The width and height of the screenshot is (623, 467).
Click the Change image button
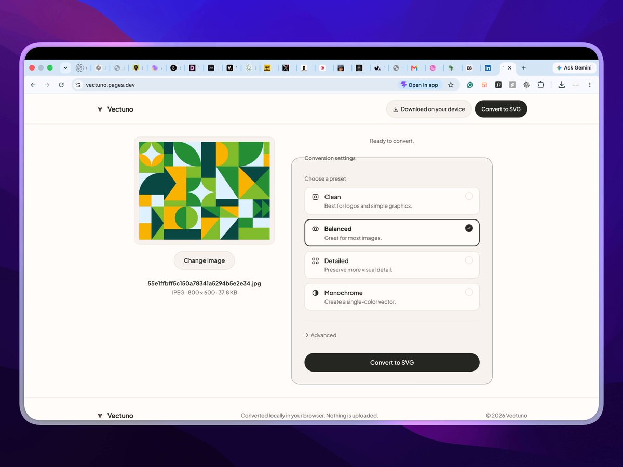(204, 260)
